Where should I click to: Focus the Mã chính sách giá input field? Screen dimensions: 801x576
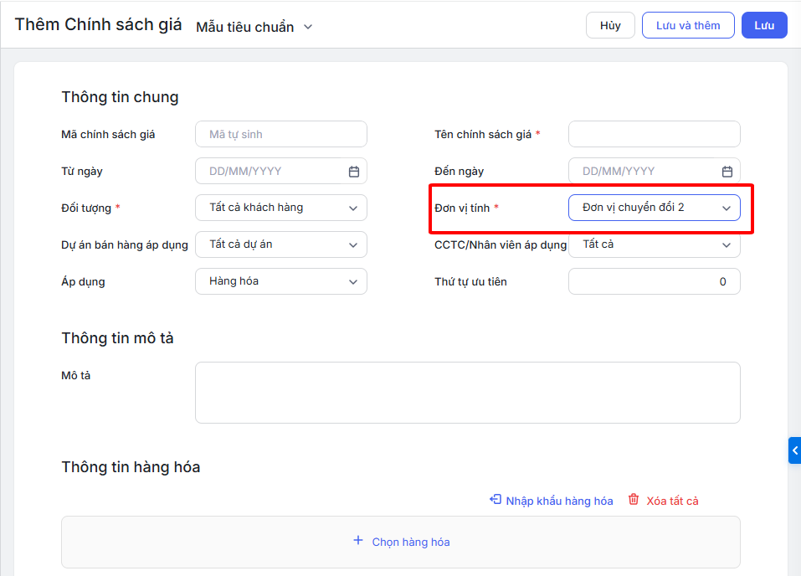(x=281, y=134)
